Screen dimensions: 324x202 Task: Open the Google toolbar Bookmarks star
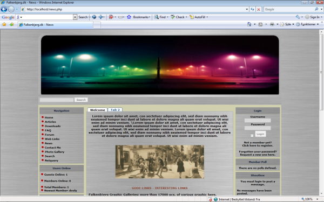[129, 17]
